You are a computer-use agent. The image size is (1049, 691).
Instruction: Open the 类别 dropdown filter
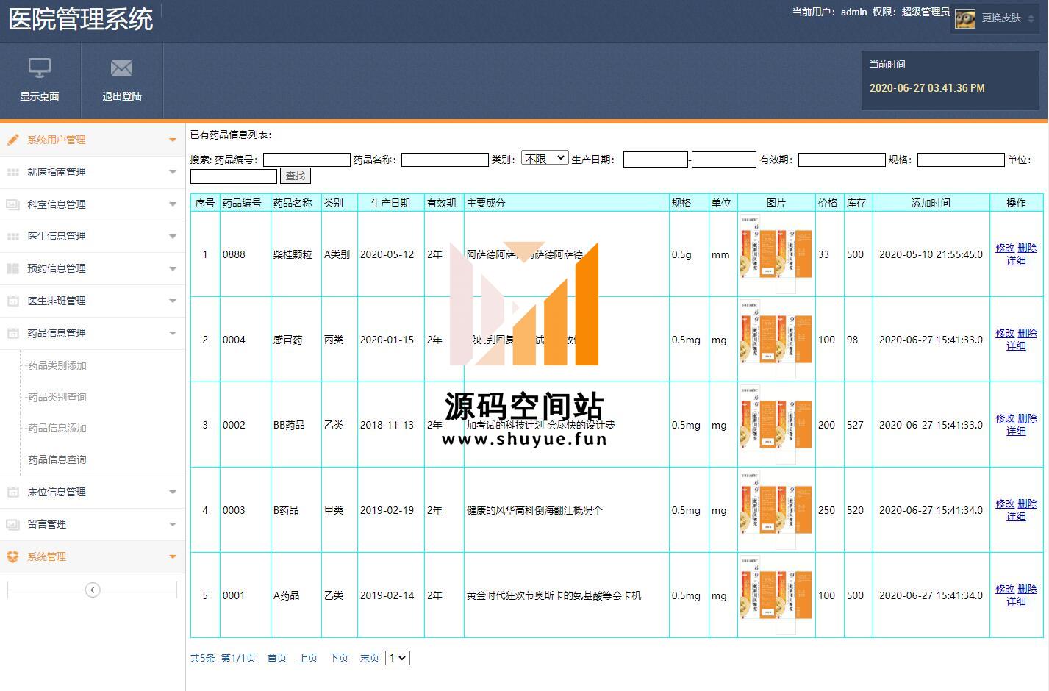[545, 158]
